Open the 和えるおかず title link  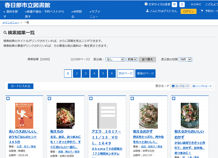[x=143, y=131]
